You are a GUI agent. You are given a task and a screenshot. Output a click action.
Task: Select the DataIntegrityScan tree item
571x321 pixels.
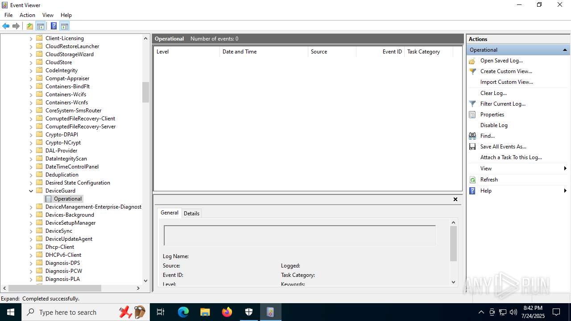pyautogui.click(x=66, y=159)
